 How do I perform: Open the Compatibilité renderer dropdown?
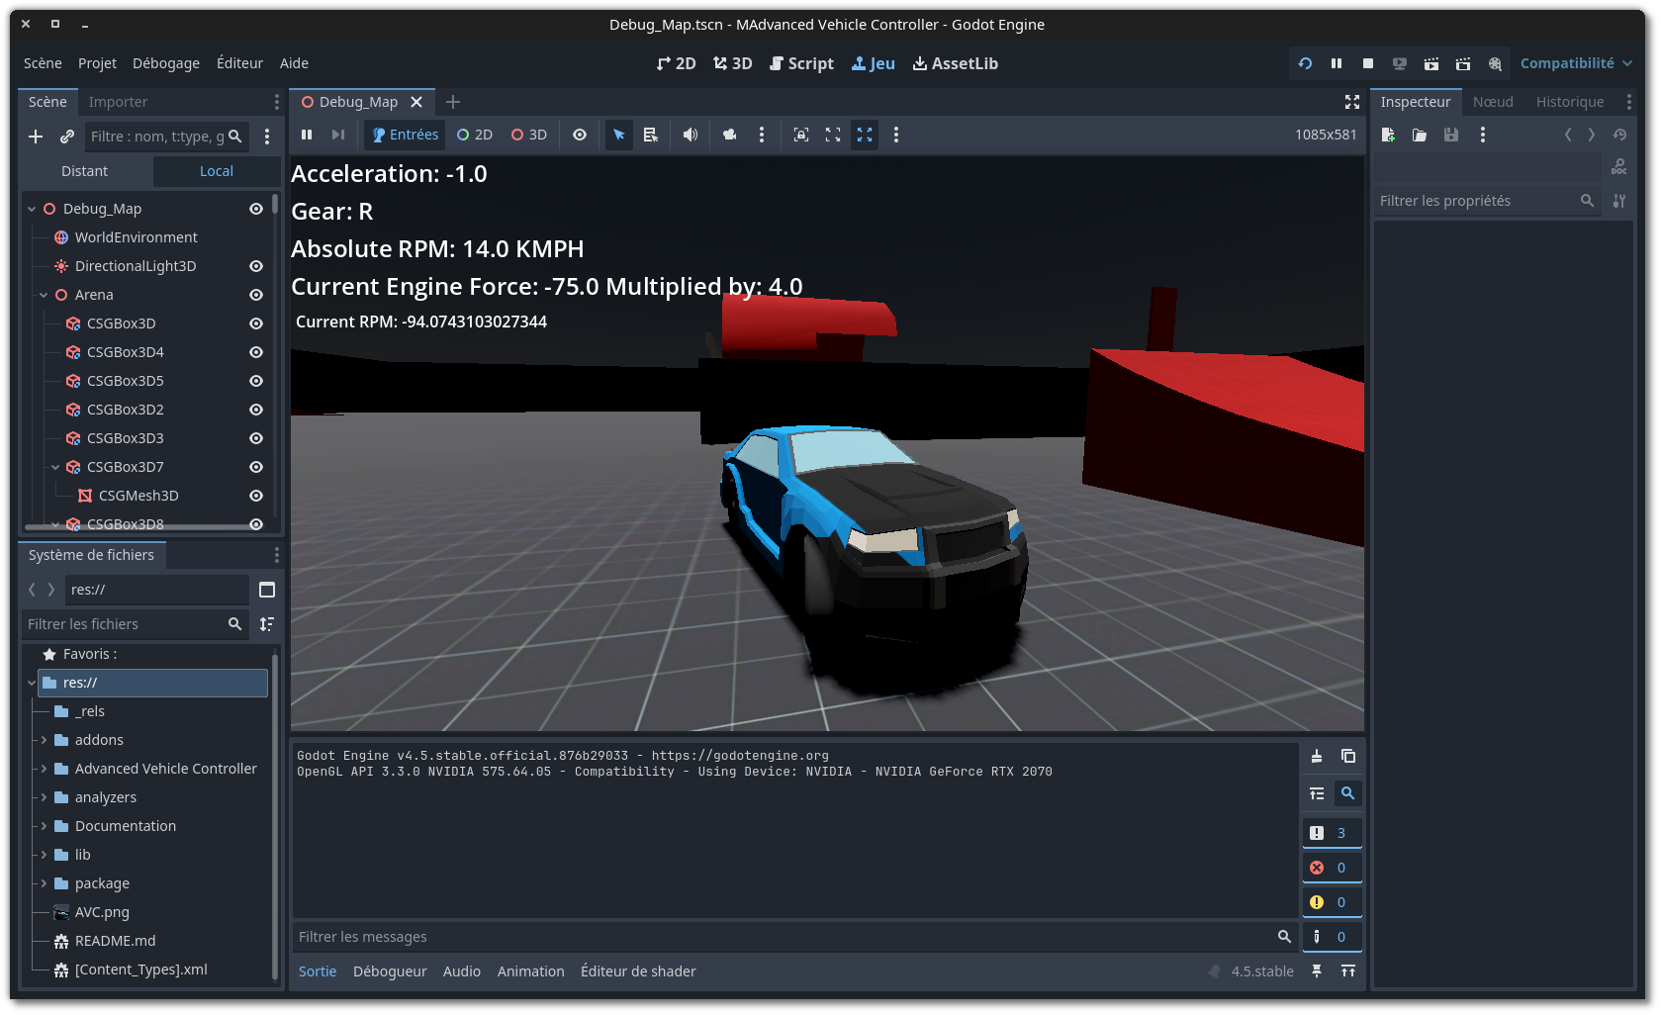pos(1575,62)
